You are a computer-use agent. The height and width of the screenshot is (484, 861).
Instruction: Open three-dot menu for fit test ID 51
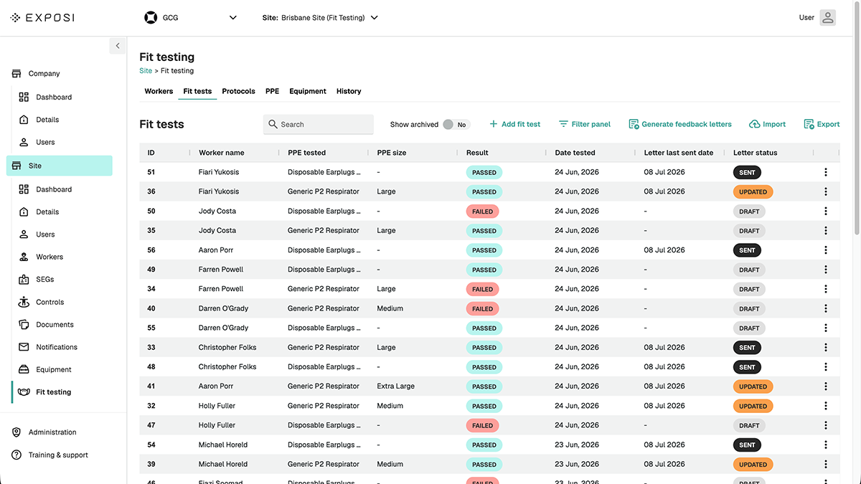pos(826,172)
